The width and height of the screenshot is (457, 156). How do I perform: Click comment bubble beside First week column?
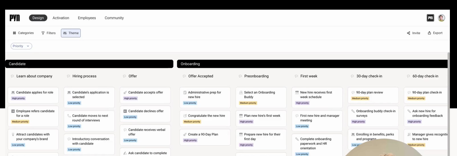[296, 76]
